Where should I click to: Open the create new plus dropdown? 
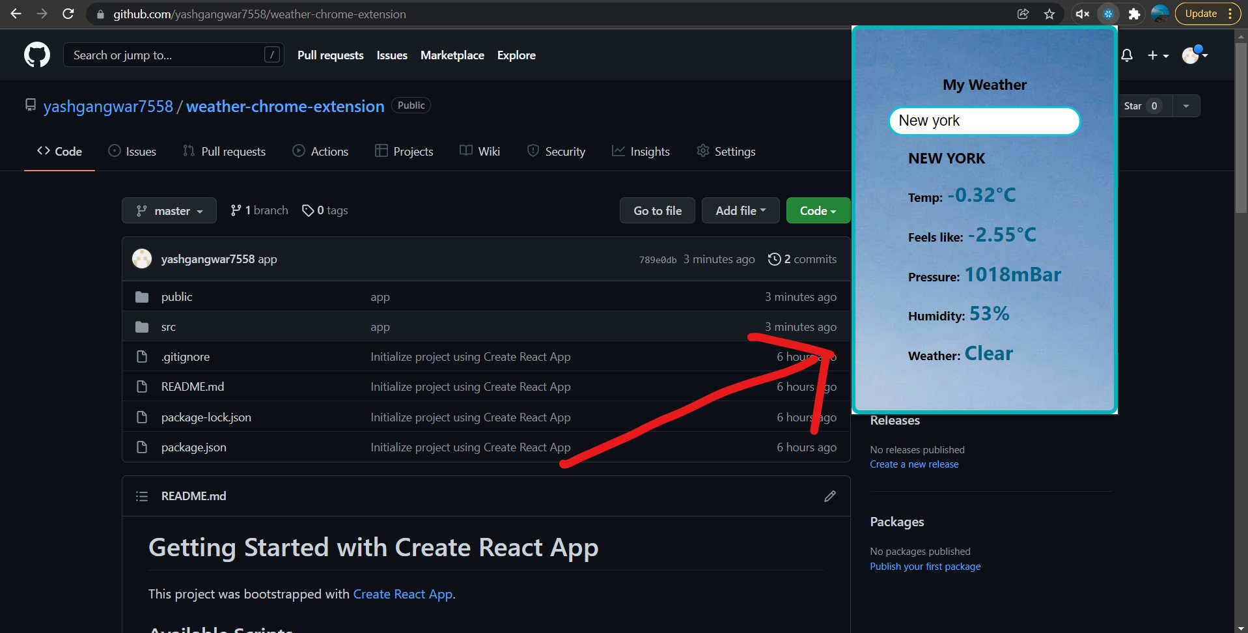[1158, 55]
